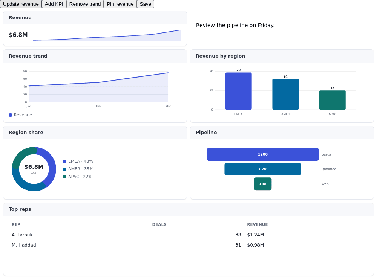Click the Region share card heading

point(26,133)
